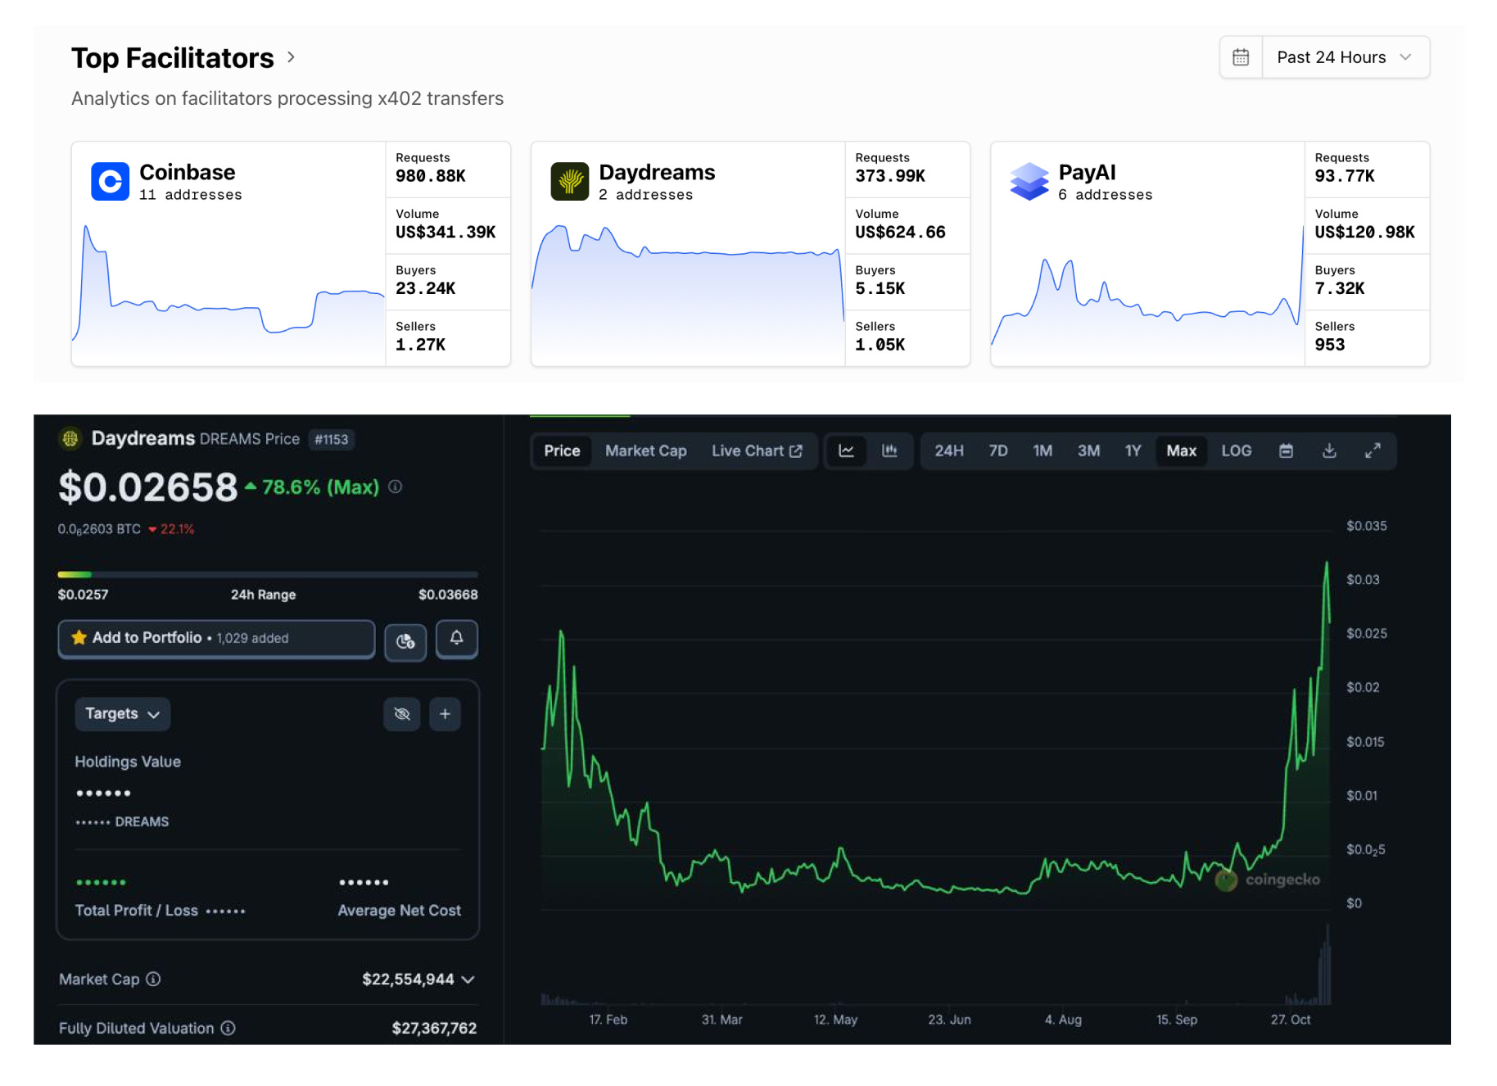This screenshot has width=1497, height=1086.
Task: Click the plus icon to add holding
Action: (x=445, y=713)
